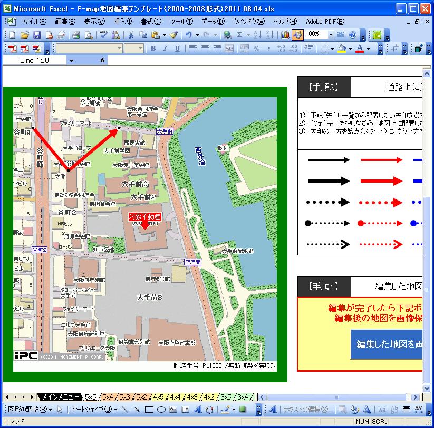Image resolution: width=434 pixels, height=428 pixels.
Task: Open Font Color dropdown arrow
Action: pos(368,49)
